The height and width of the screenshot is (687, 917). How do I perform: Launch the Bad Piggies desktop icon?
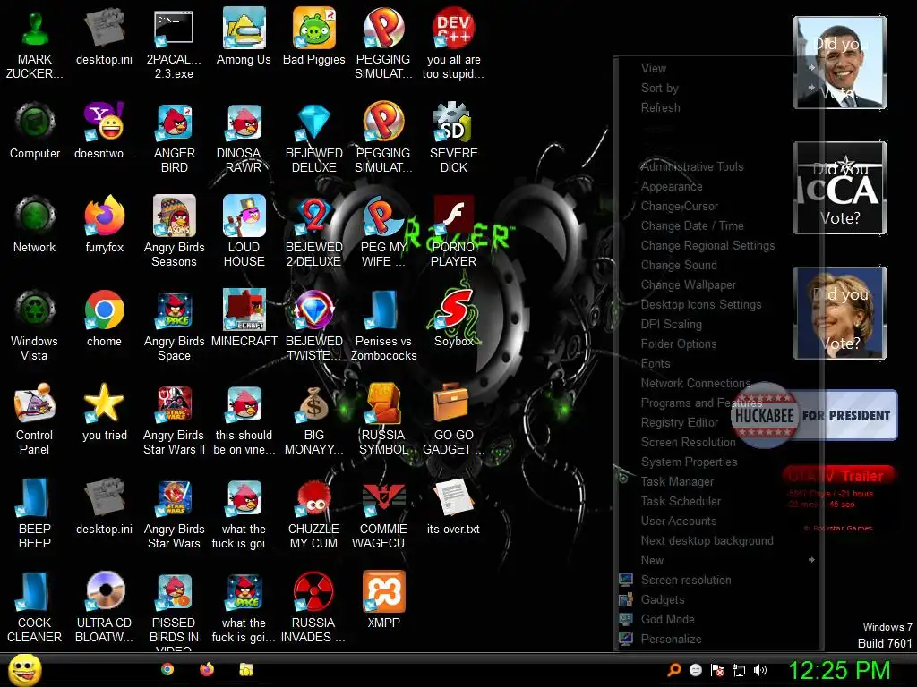(314, 36)
